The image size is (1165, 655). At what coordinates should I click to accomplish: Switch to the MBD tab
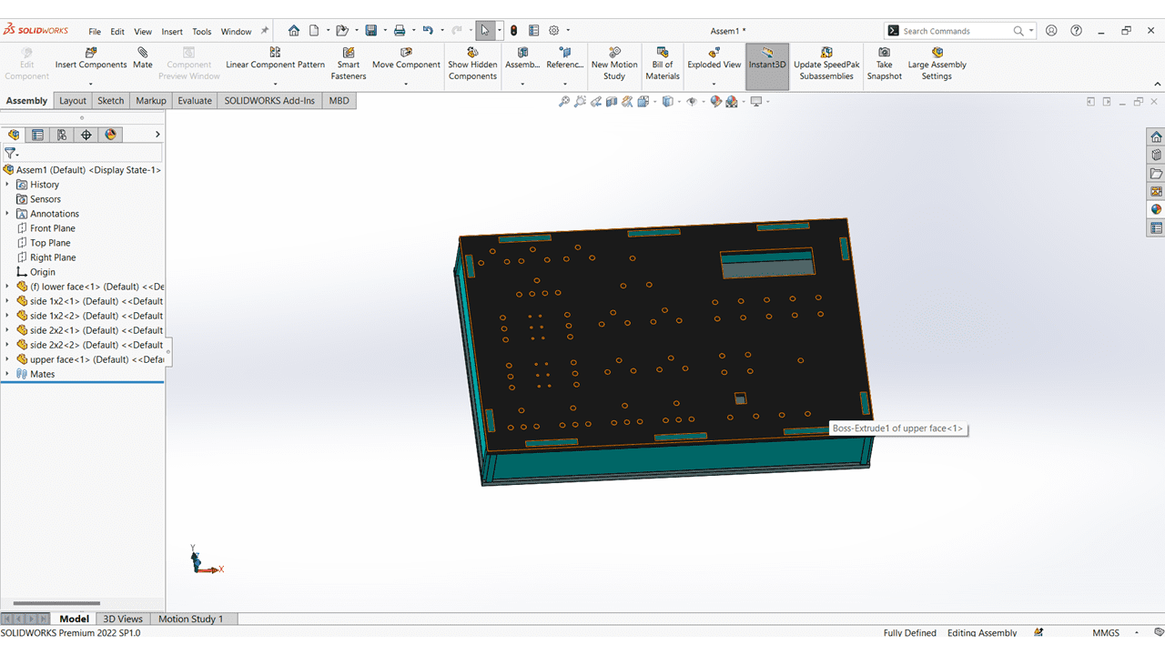339,101
